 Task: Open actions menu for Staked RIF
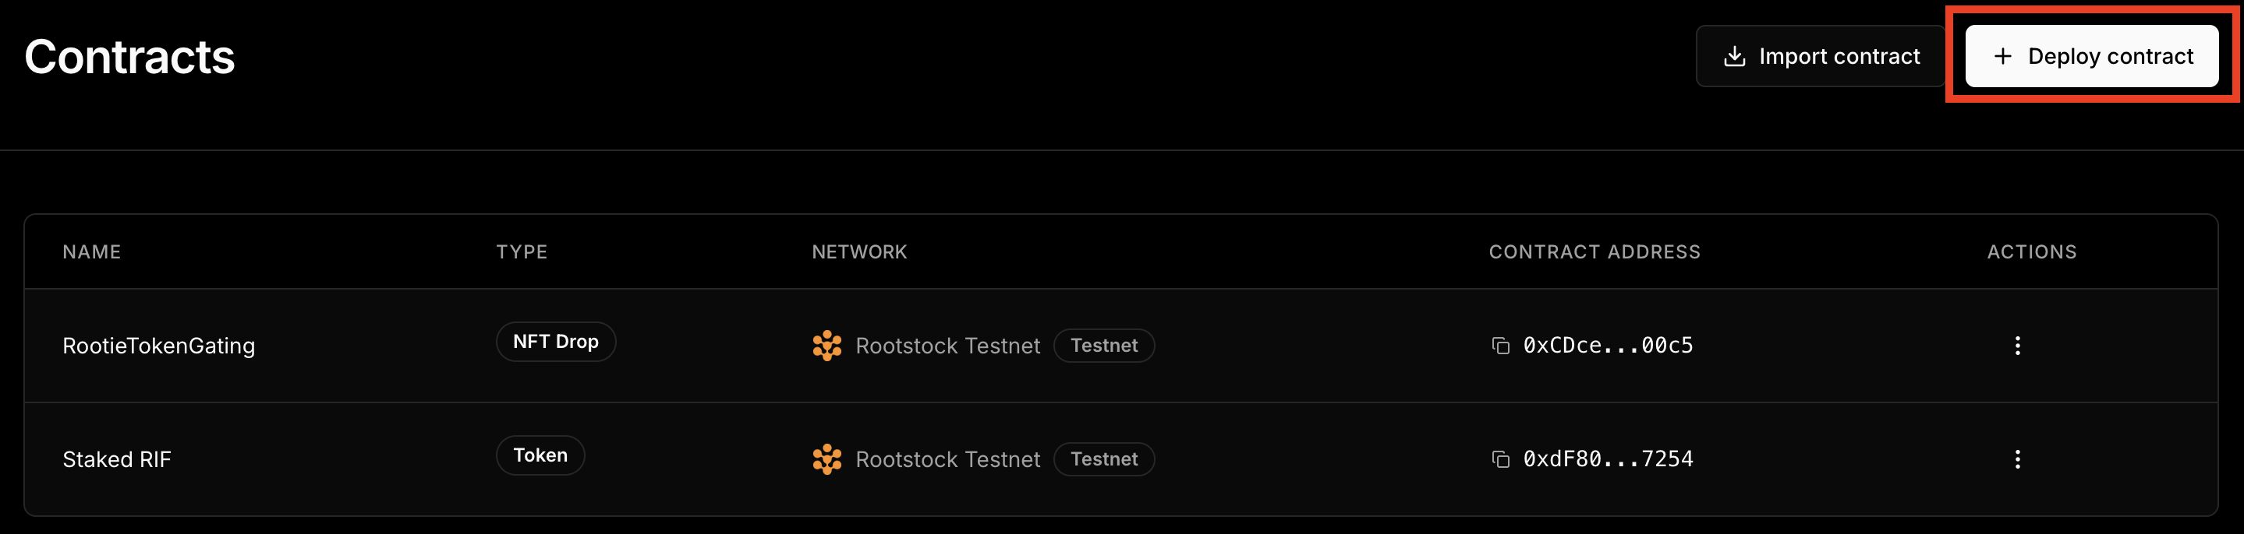tap(2016, 459)
